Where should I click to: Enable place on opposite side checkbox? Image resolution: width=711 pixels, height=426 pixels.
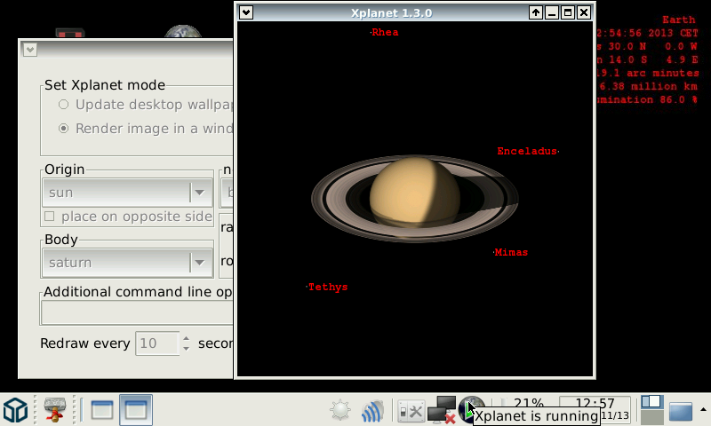point(50,217)
